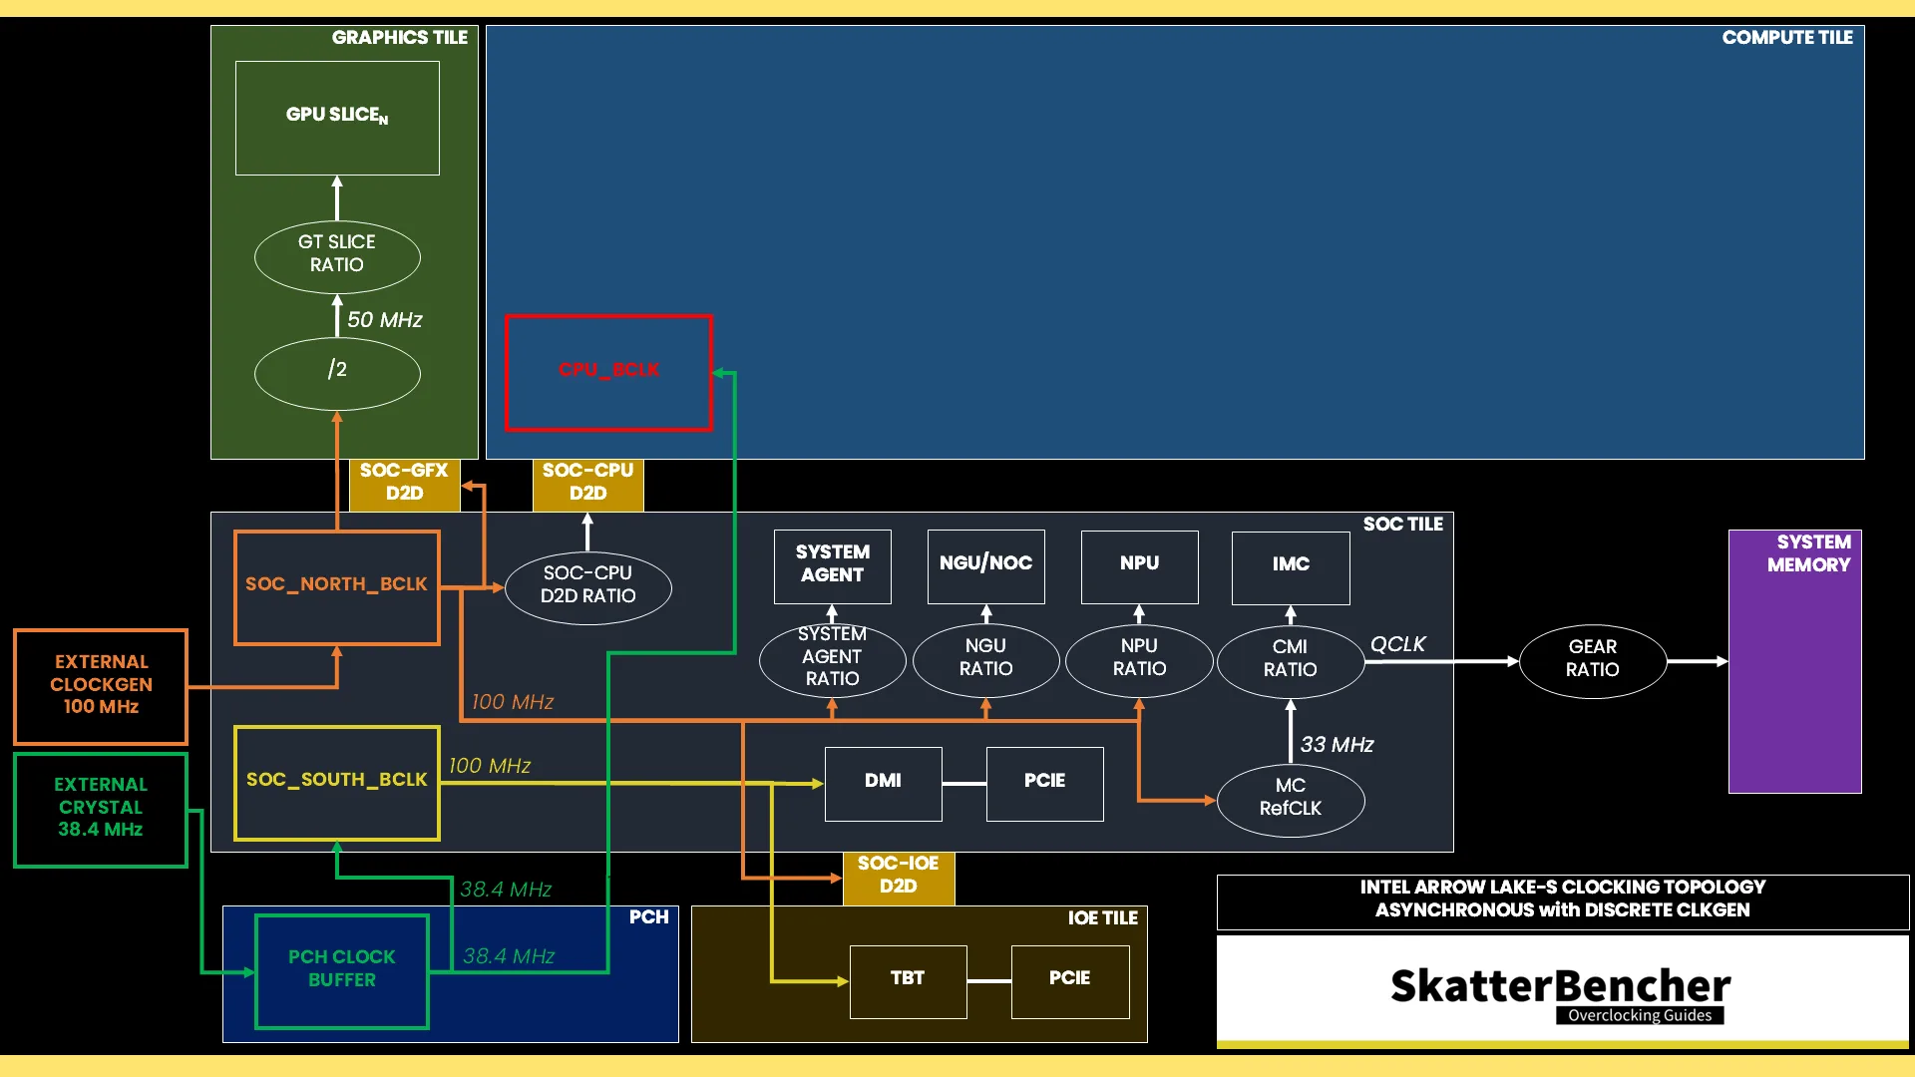The height and width of the screenshot is (1077, 1915).
Task: Click the Overclocking Guides tagline
Action: [1640, 1015]
